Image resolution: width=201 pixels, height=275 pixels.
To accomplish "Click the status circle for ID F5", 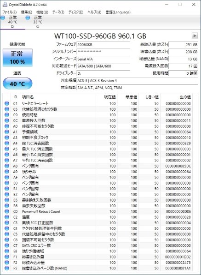I will (x=7, y=268).
